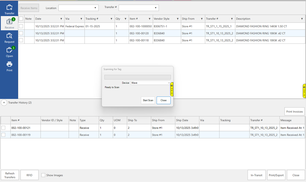Open the Request section icon
The image size is (306, 182).
tap(9, 38)
